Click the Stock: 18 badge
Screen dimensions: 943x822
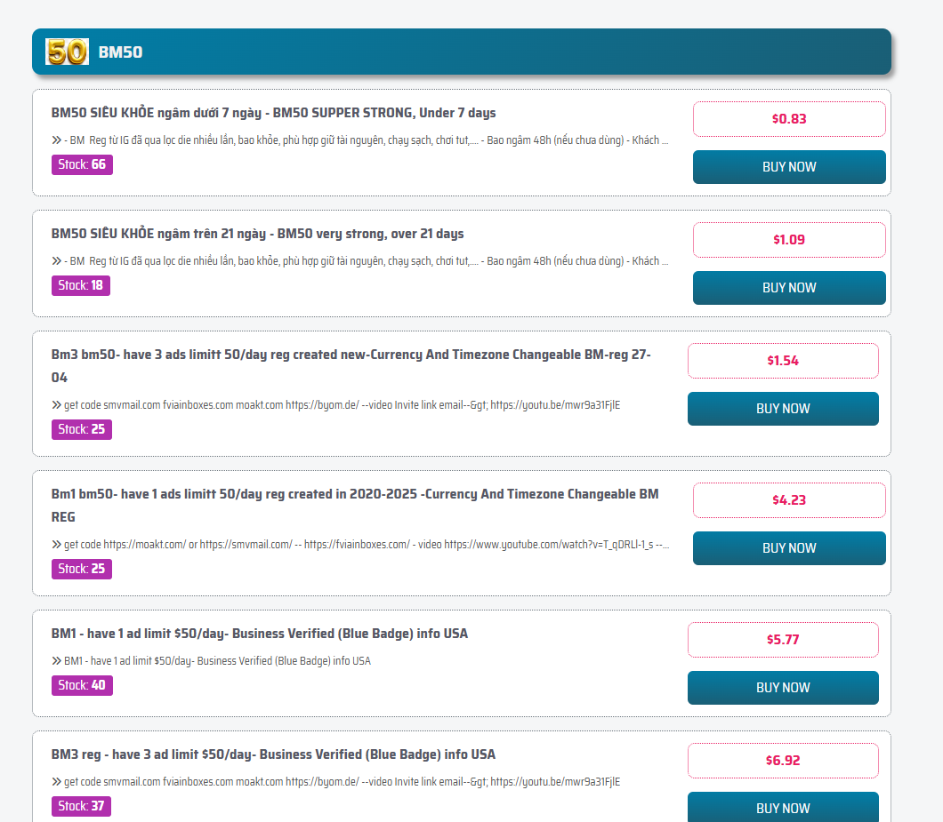pos(81,285)
